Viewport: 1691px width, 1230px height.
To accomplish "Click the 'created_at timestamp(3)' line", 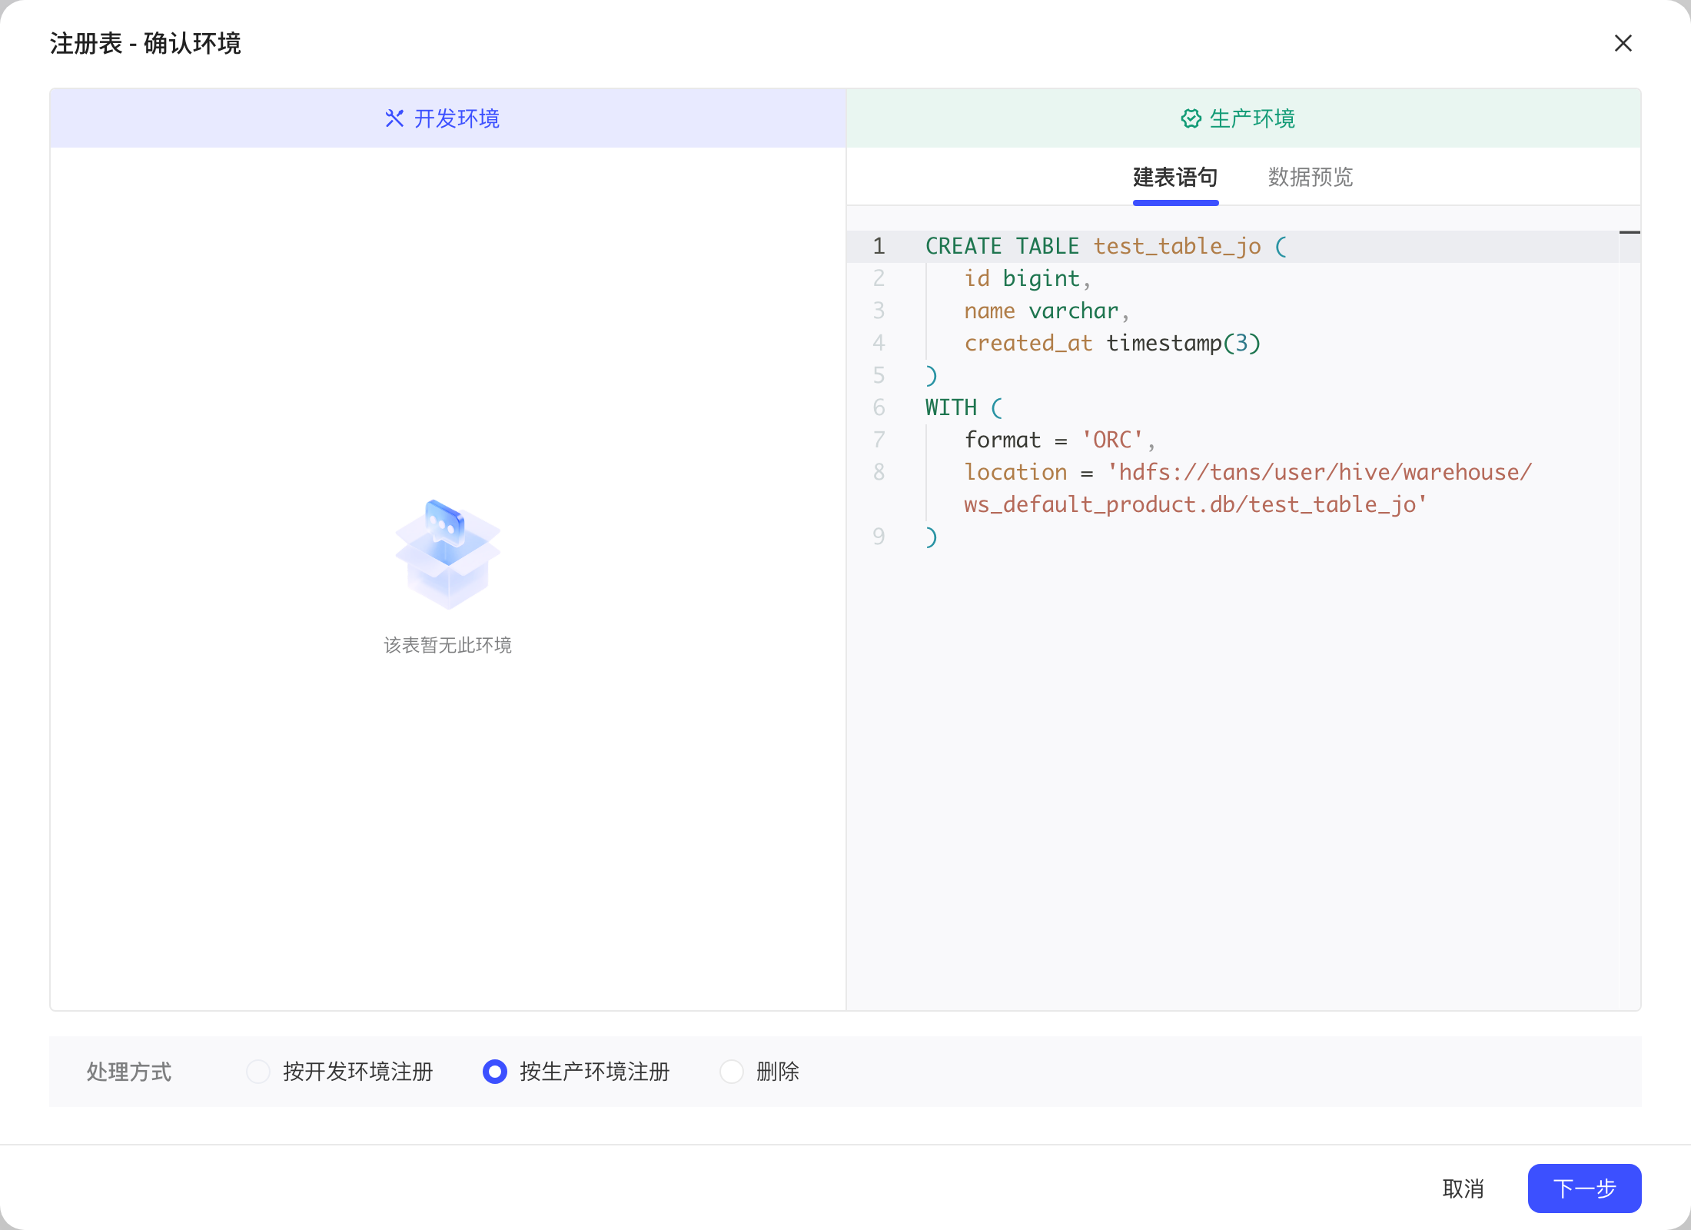I will [1113, 343].
